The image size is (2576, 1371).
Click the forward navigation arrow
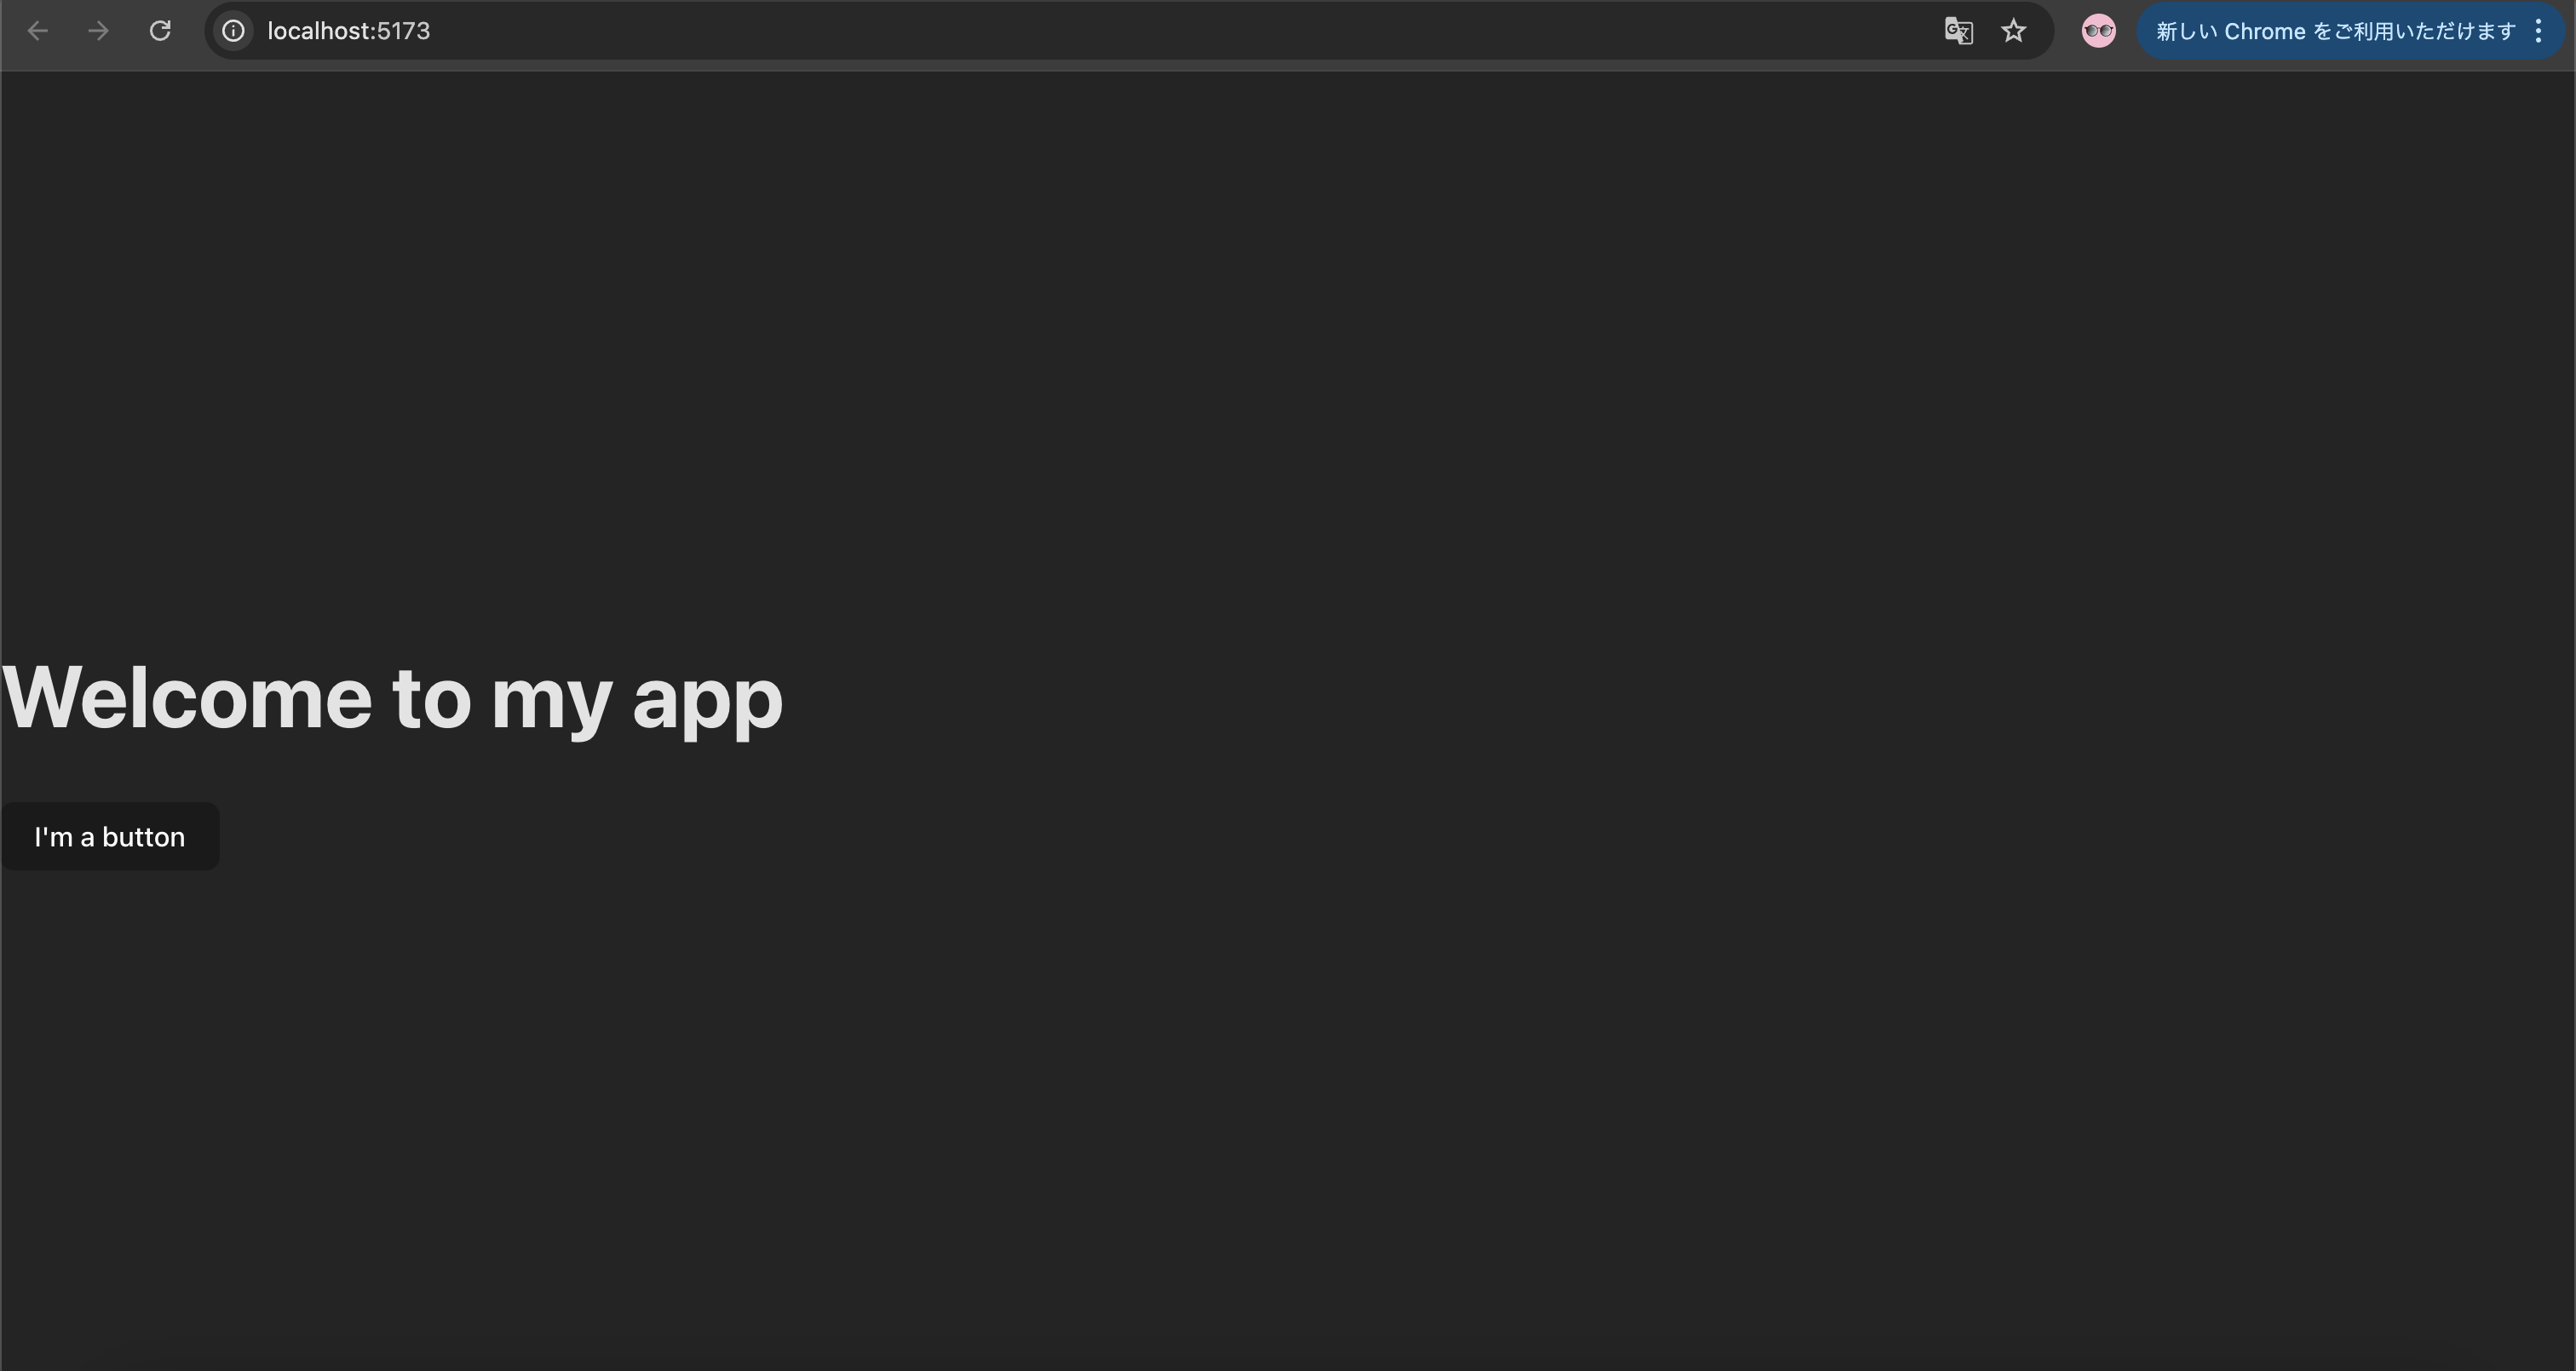98,31
